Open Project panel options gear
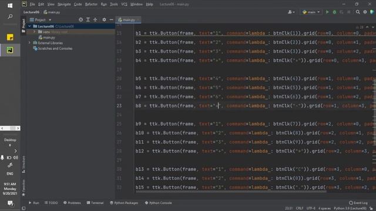Screen dimensions: 376x211 click(x=104, y=20)
